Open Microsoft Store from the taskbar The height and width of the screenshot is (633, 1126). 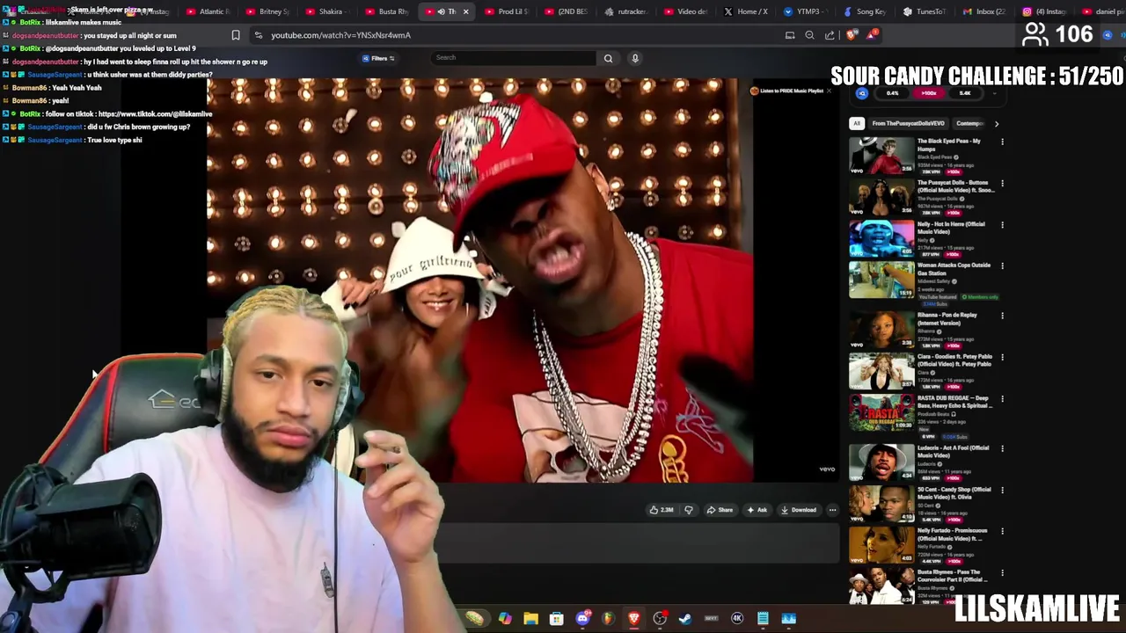(x=556, y=619)
